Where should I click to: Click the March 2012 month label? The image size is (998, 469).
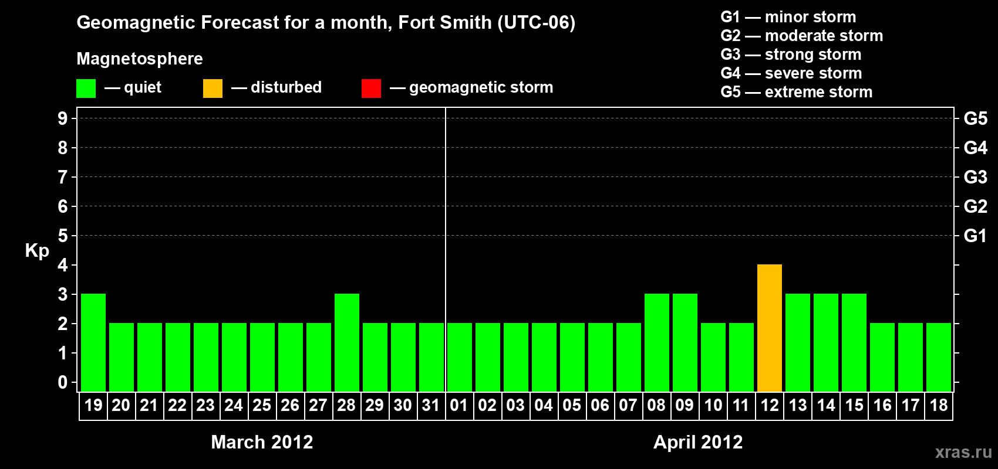tap(262, 442)
